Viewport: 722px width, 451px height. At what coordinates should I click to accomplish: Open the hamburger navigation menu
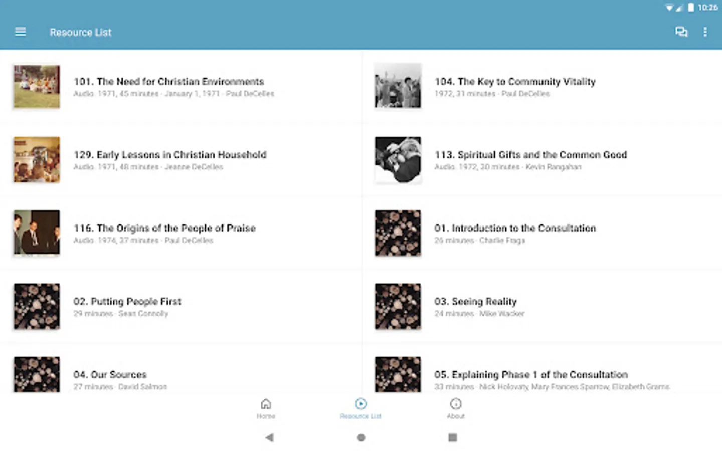[x=21, y=32]
